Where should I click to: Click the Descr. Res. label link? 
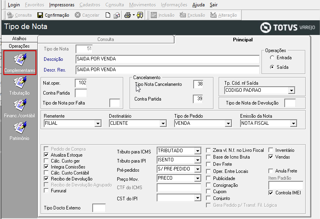pyautogui.click(x=55, y=70)
